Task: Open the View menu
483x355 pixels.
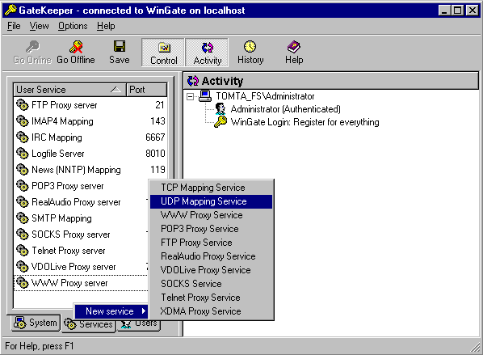Action: [39, 26]
